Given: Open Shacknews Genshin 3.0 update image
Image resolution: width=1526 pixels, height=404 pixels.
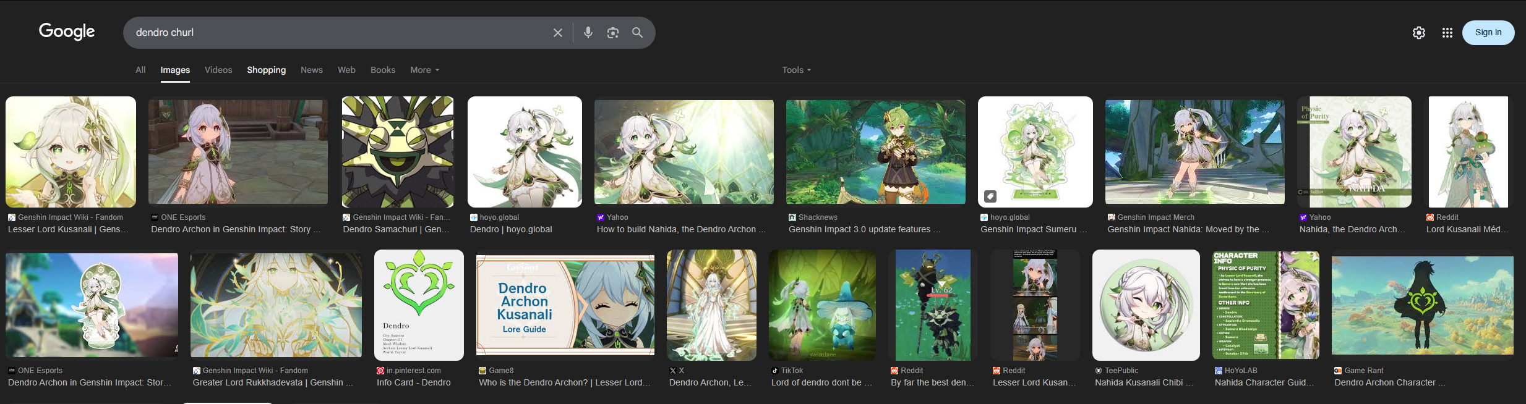Looking at the screenshot, I should 876,152.
